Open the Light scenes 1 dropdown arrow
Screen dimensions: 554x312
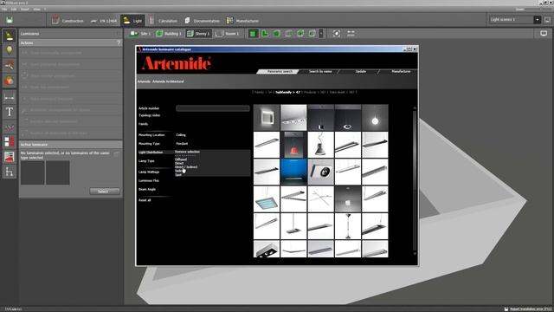(x=537, y=20)
